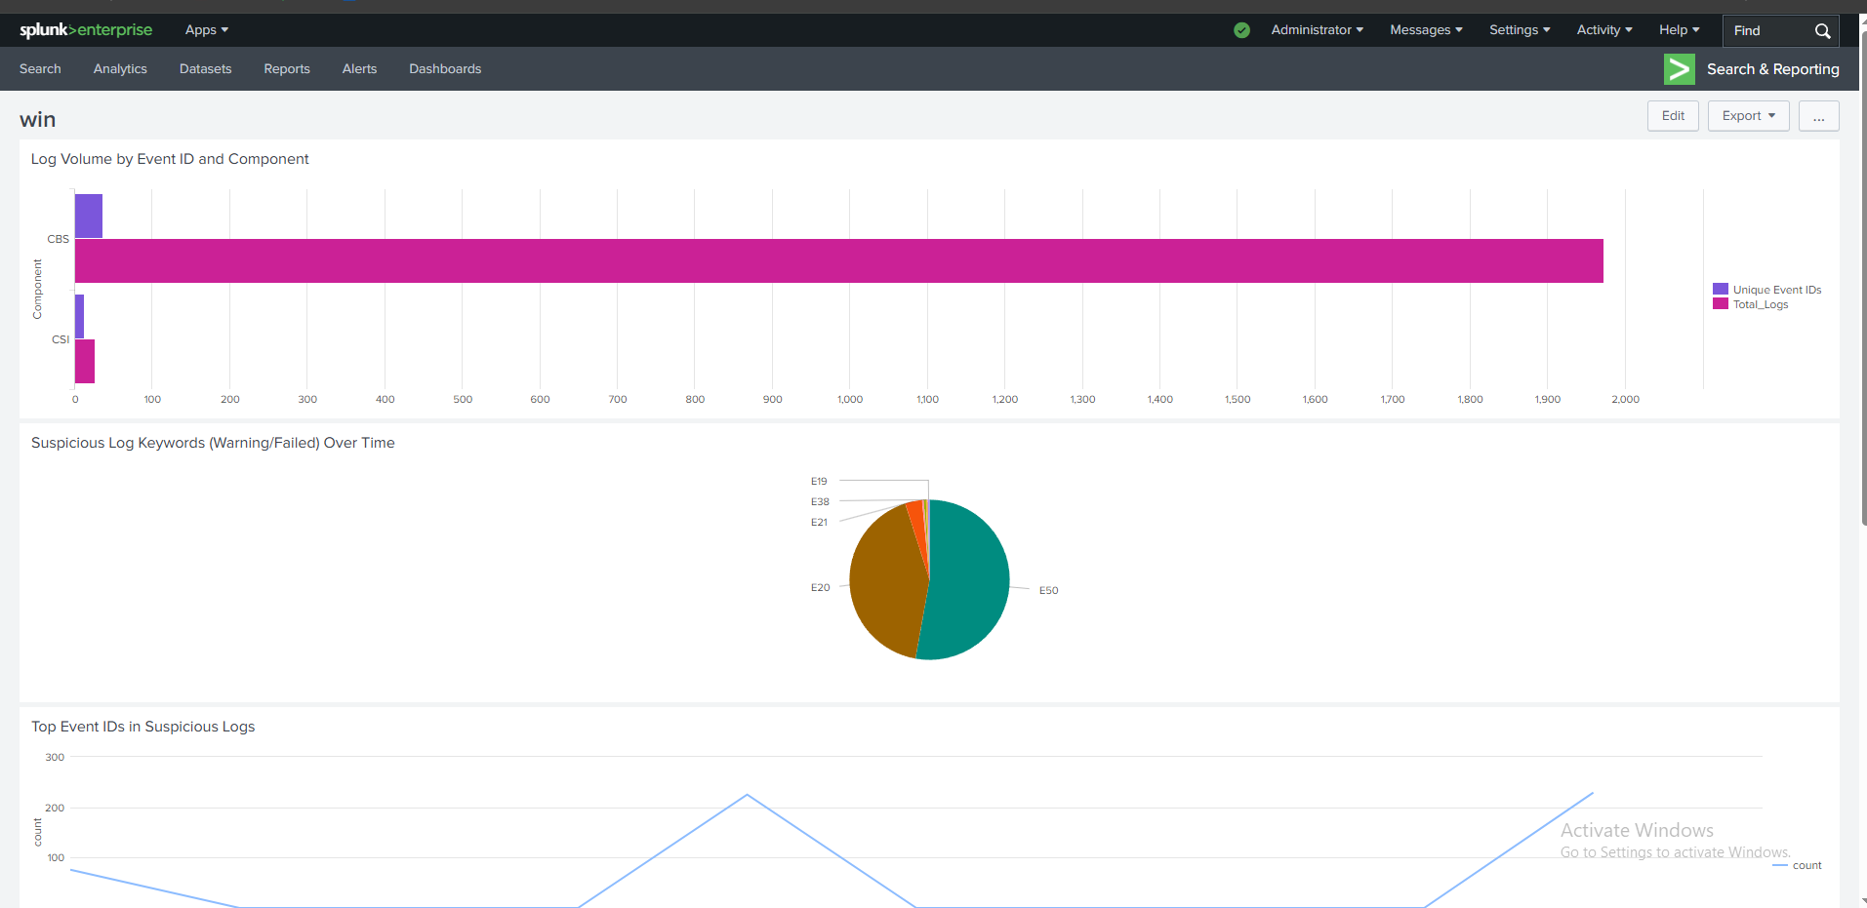Image resolution: width=1867 pixels, height=908 pixels.
Task: Click the E21 pie label
Action: point(819,523)
